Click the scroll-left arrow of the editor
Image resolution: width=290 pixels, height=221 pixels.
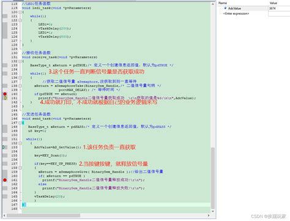4,215
